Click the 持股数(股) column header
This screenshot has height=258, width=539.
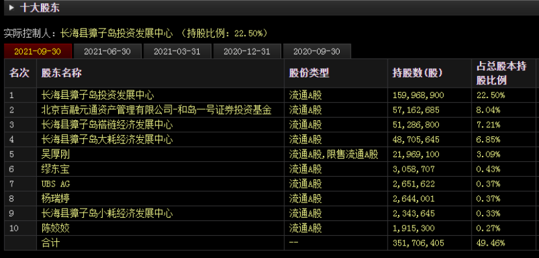tap(418, 73)
